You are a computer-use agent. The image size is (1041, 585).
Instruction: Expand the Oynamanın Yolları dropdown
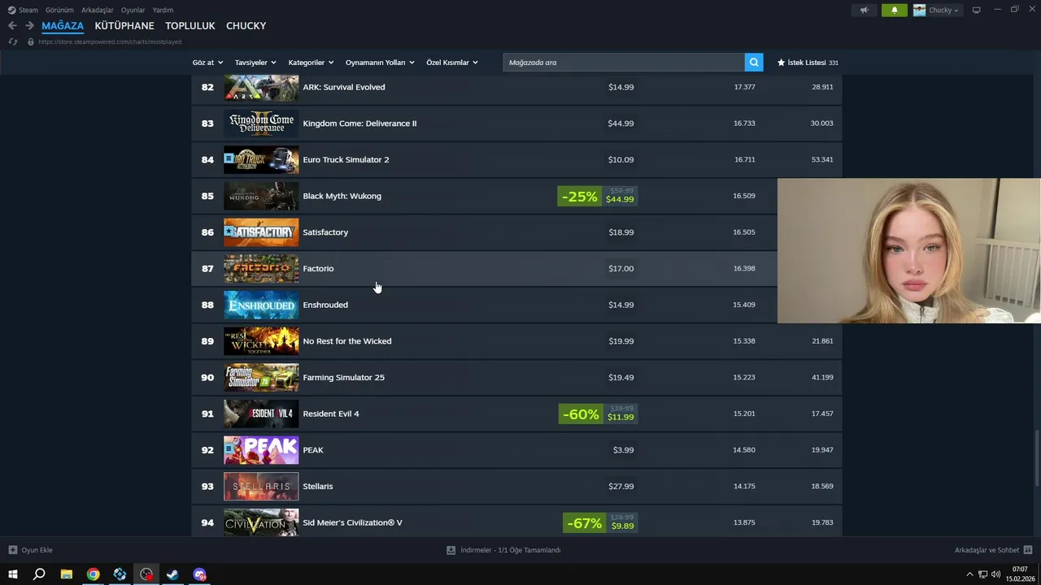[380, 63]
